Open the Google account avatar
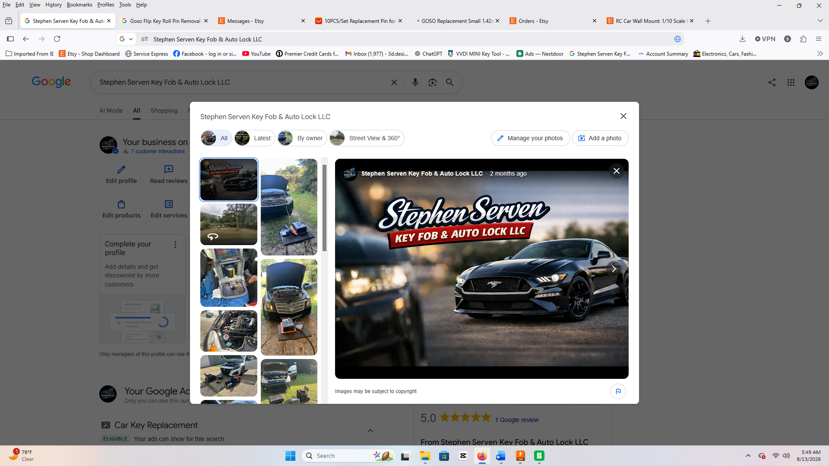The width and height of the screenshot is (829, 466). 811,82
